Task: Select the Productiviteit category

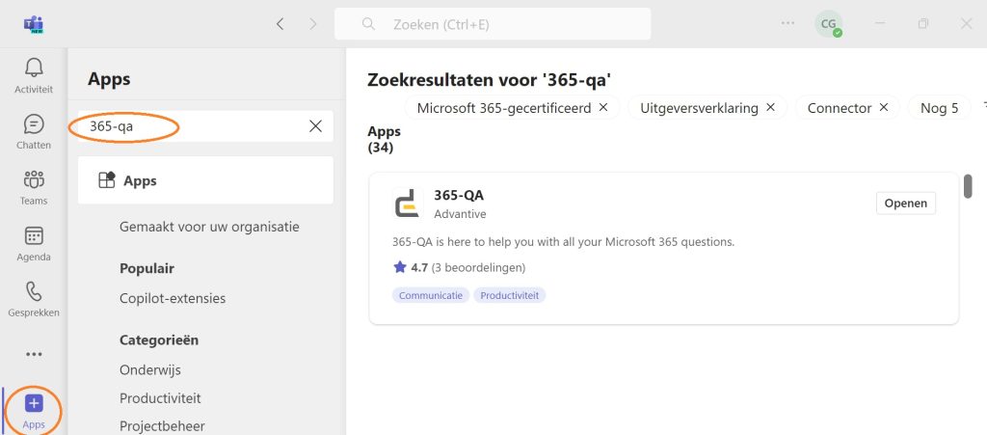Action: click(160, 398)
